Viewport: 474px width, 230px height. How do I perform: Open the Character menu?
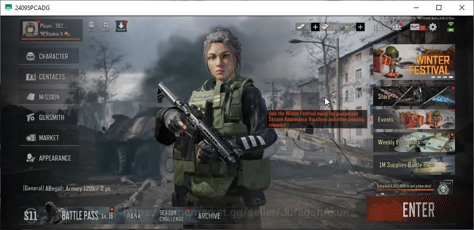pyautogui.click(x=49, y=56)
